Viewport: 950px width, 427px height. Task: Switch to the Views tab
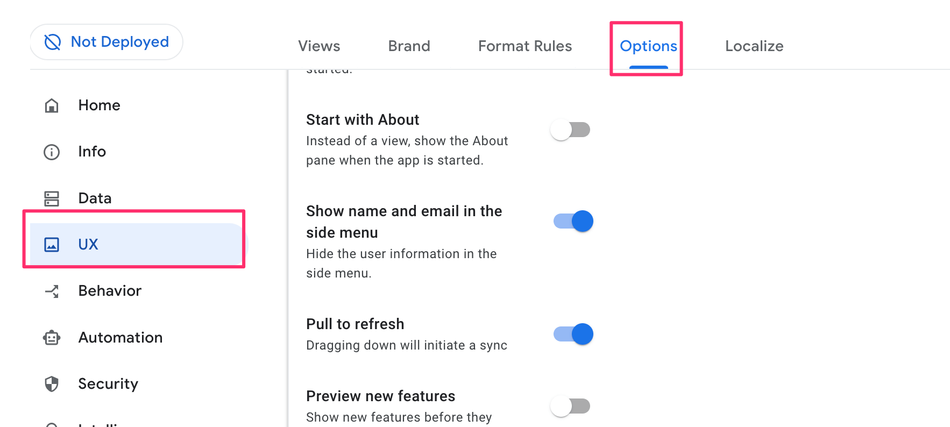click(x=318, y=46)
